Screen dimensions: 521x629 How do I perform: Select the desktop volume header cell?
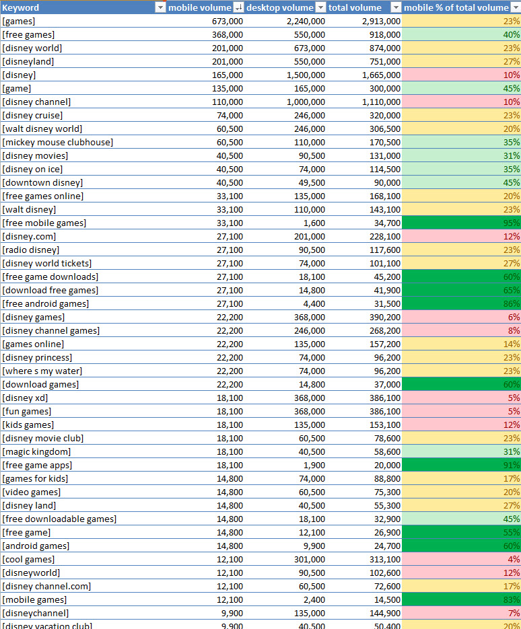(285, 7)
